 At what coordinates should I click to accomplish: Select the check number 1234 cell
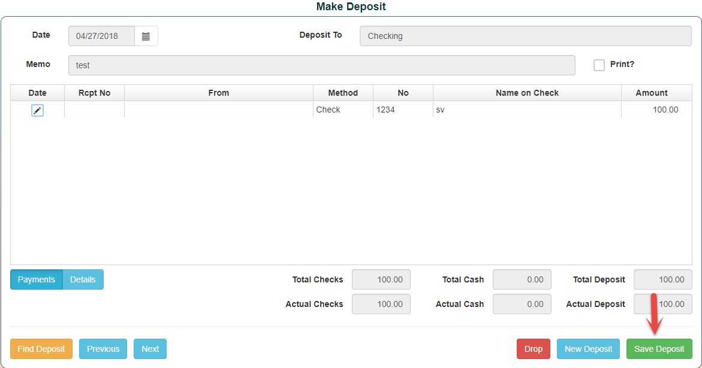pos(402,110)
